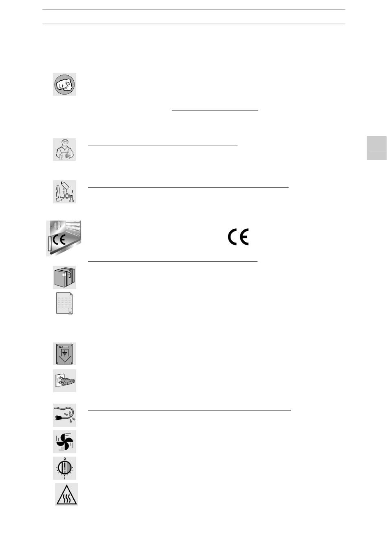The height and width of the screenshot is (552, 387).
Task: Click the cooling fan icon
Action: tap(64, 442)
